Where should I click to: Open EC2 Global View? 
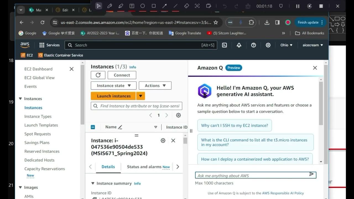(39, 78)
